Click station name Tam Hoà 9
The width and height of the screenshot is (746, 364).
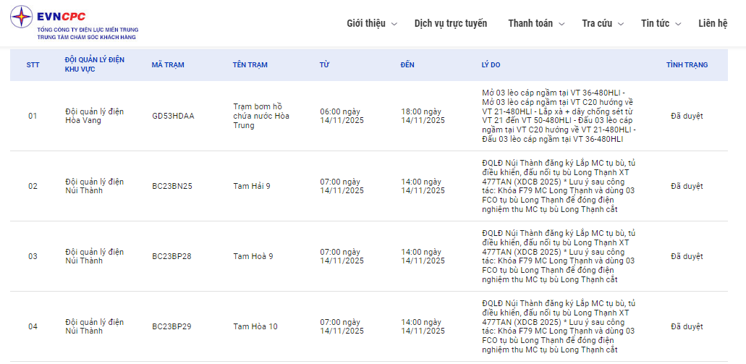(x=253, y=256)
